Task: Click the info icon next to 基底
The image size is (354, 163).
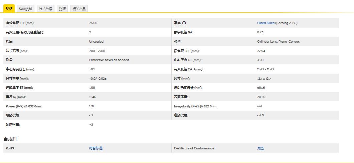Action: pyautogui.click(x=184, y=23)
